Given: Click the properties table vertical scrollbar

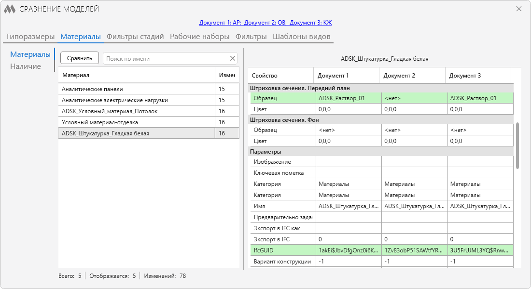Looking at the screenshot, I should click(x=517, y=145).
